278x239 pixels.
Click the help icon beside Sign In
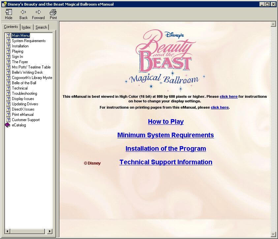[8, 57]
